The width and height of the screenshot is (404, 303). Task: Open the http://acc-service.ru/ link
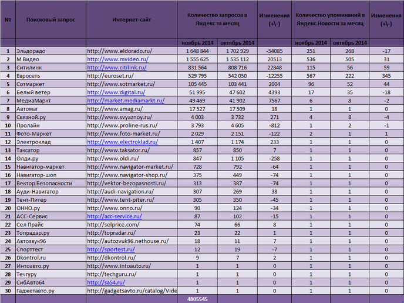click(x=115, y=217)
